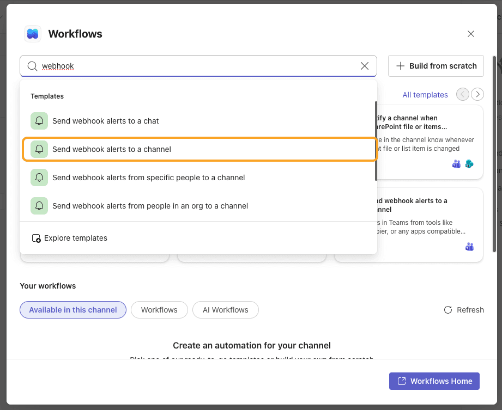Click the Your workflows heading
The height and width of the screenshot is (410, 502).
[x=48, y=286]
